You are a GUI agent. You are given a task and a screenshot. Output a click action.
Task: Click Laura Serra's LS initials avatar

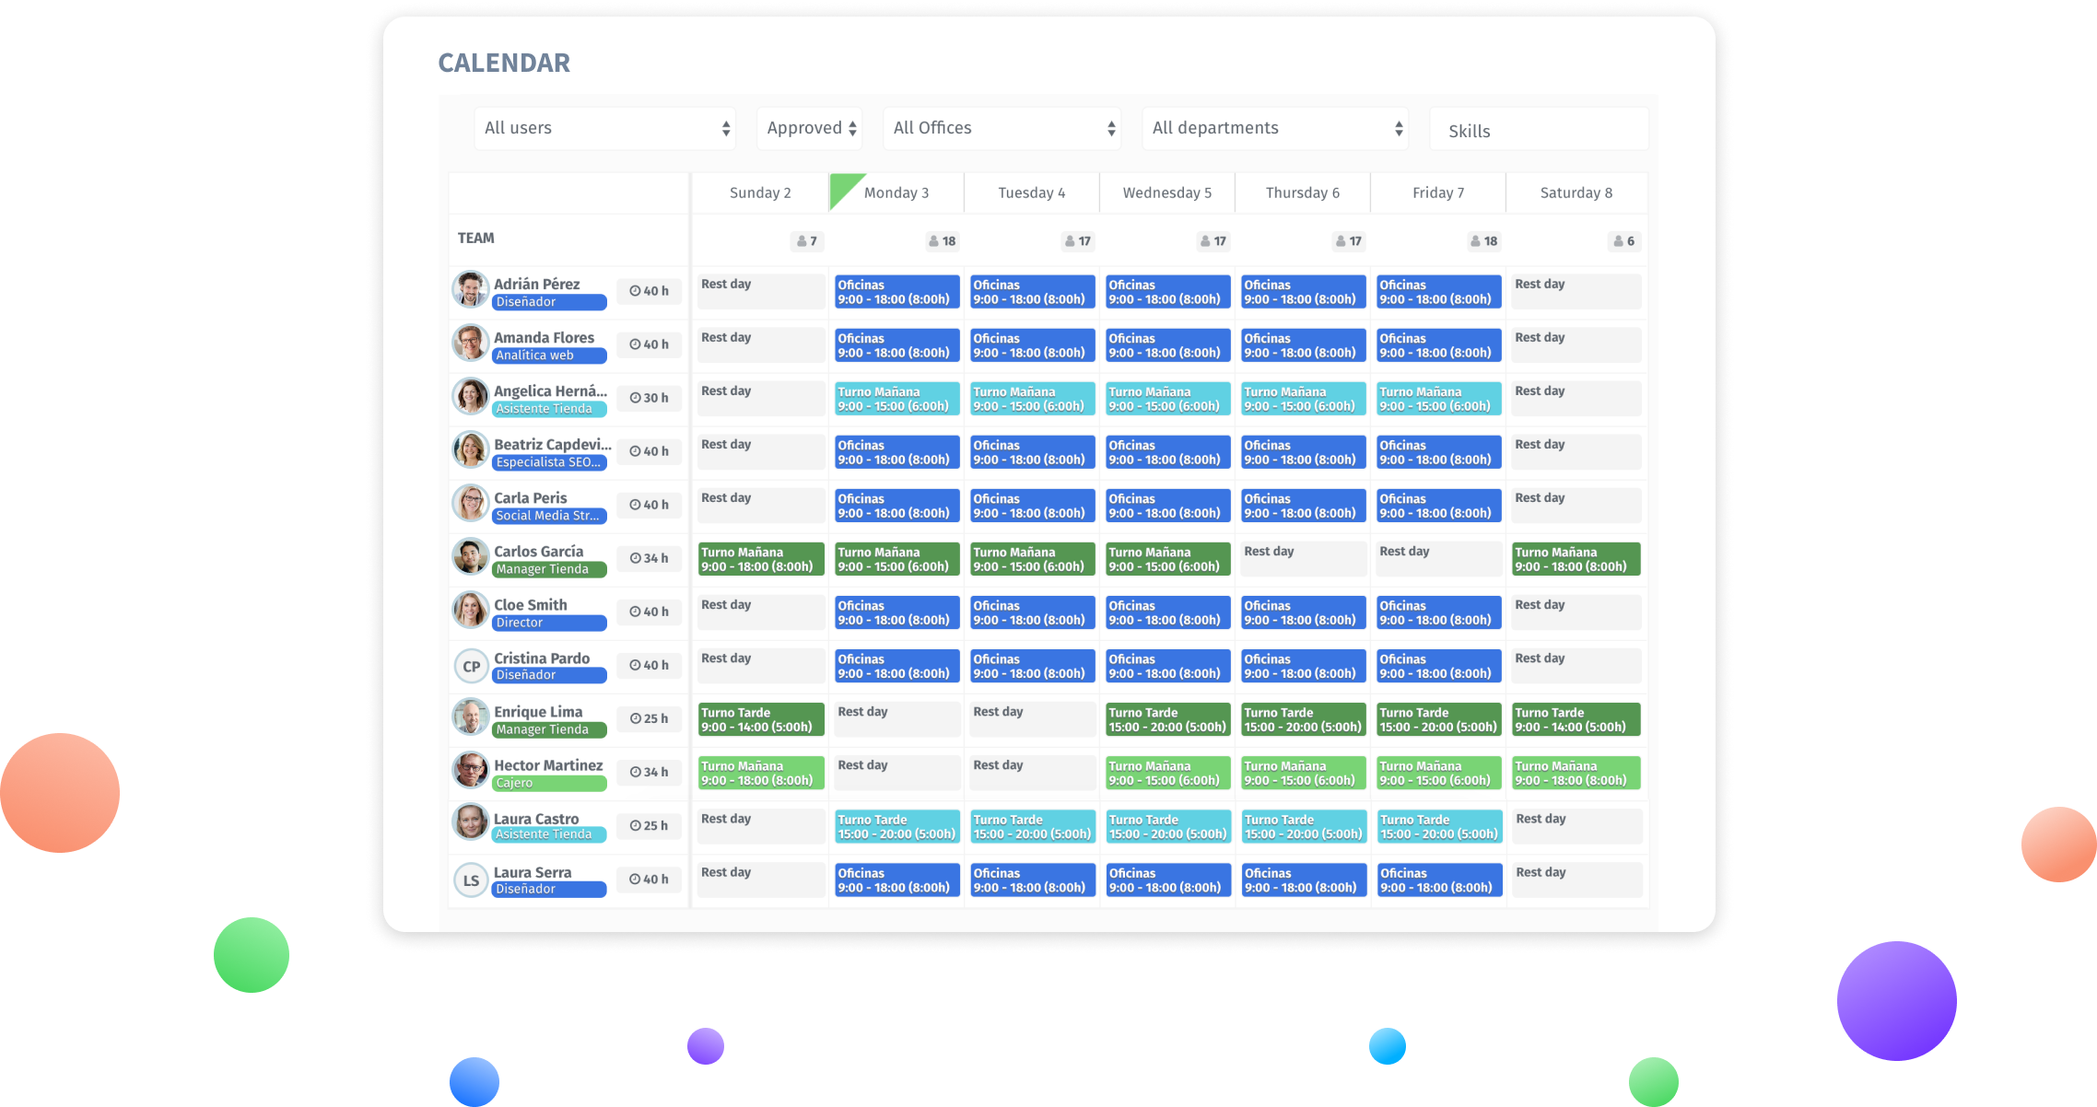(471, 880)
